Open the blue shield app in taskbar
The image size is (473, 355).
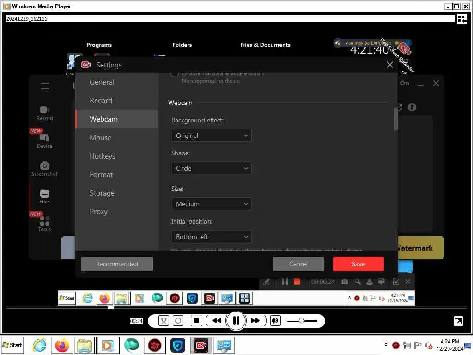click(178, 345)
